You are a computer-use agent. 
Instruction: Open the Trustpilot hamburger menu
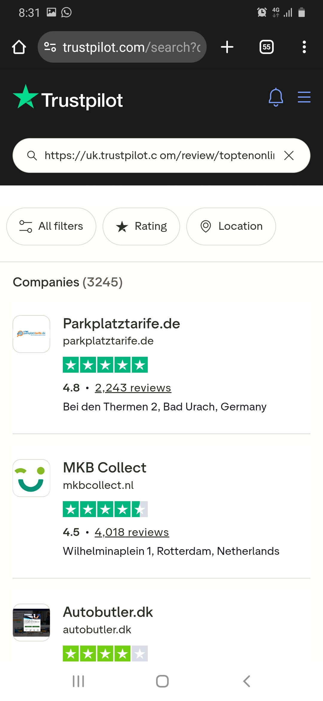coord(304,97)
